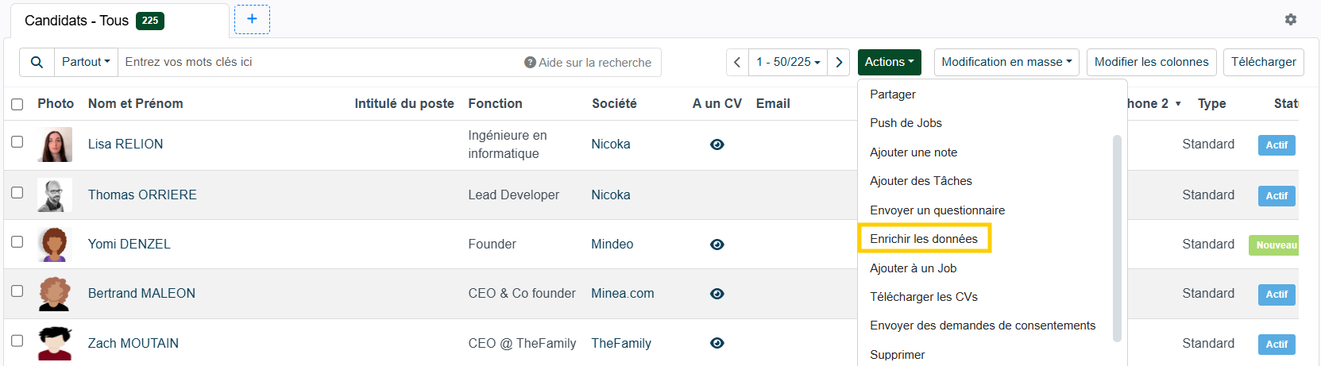Click the keyword search input field
Viewport: 1321px width, 366px height.
point(318,62)
